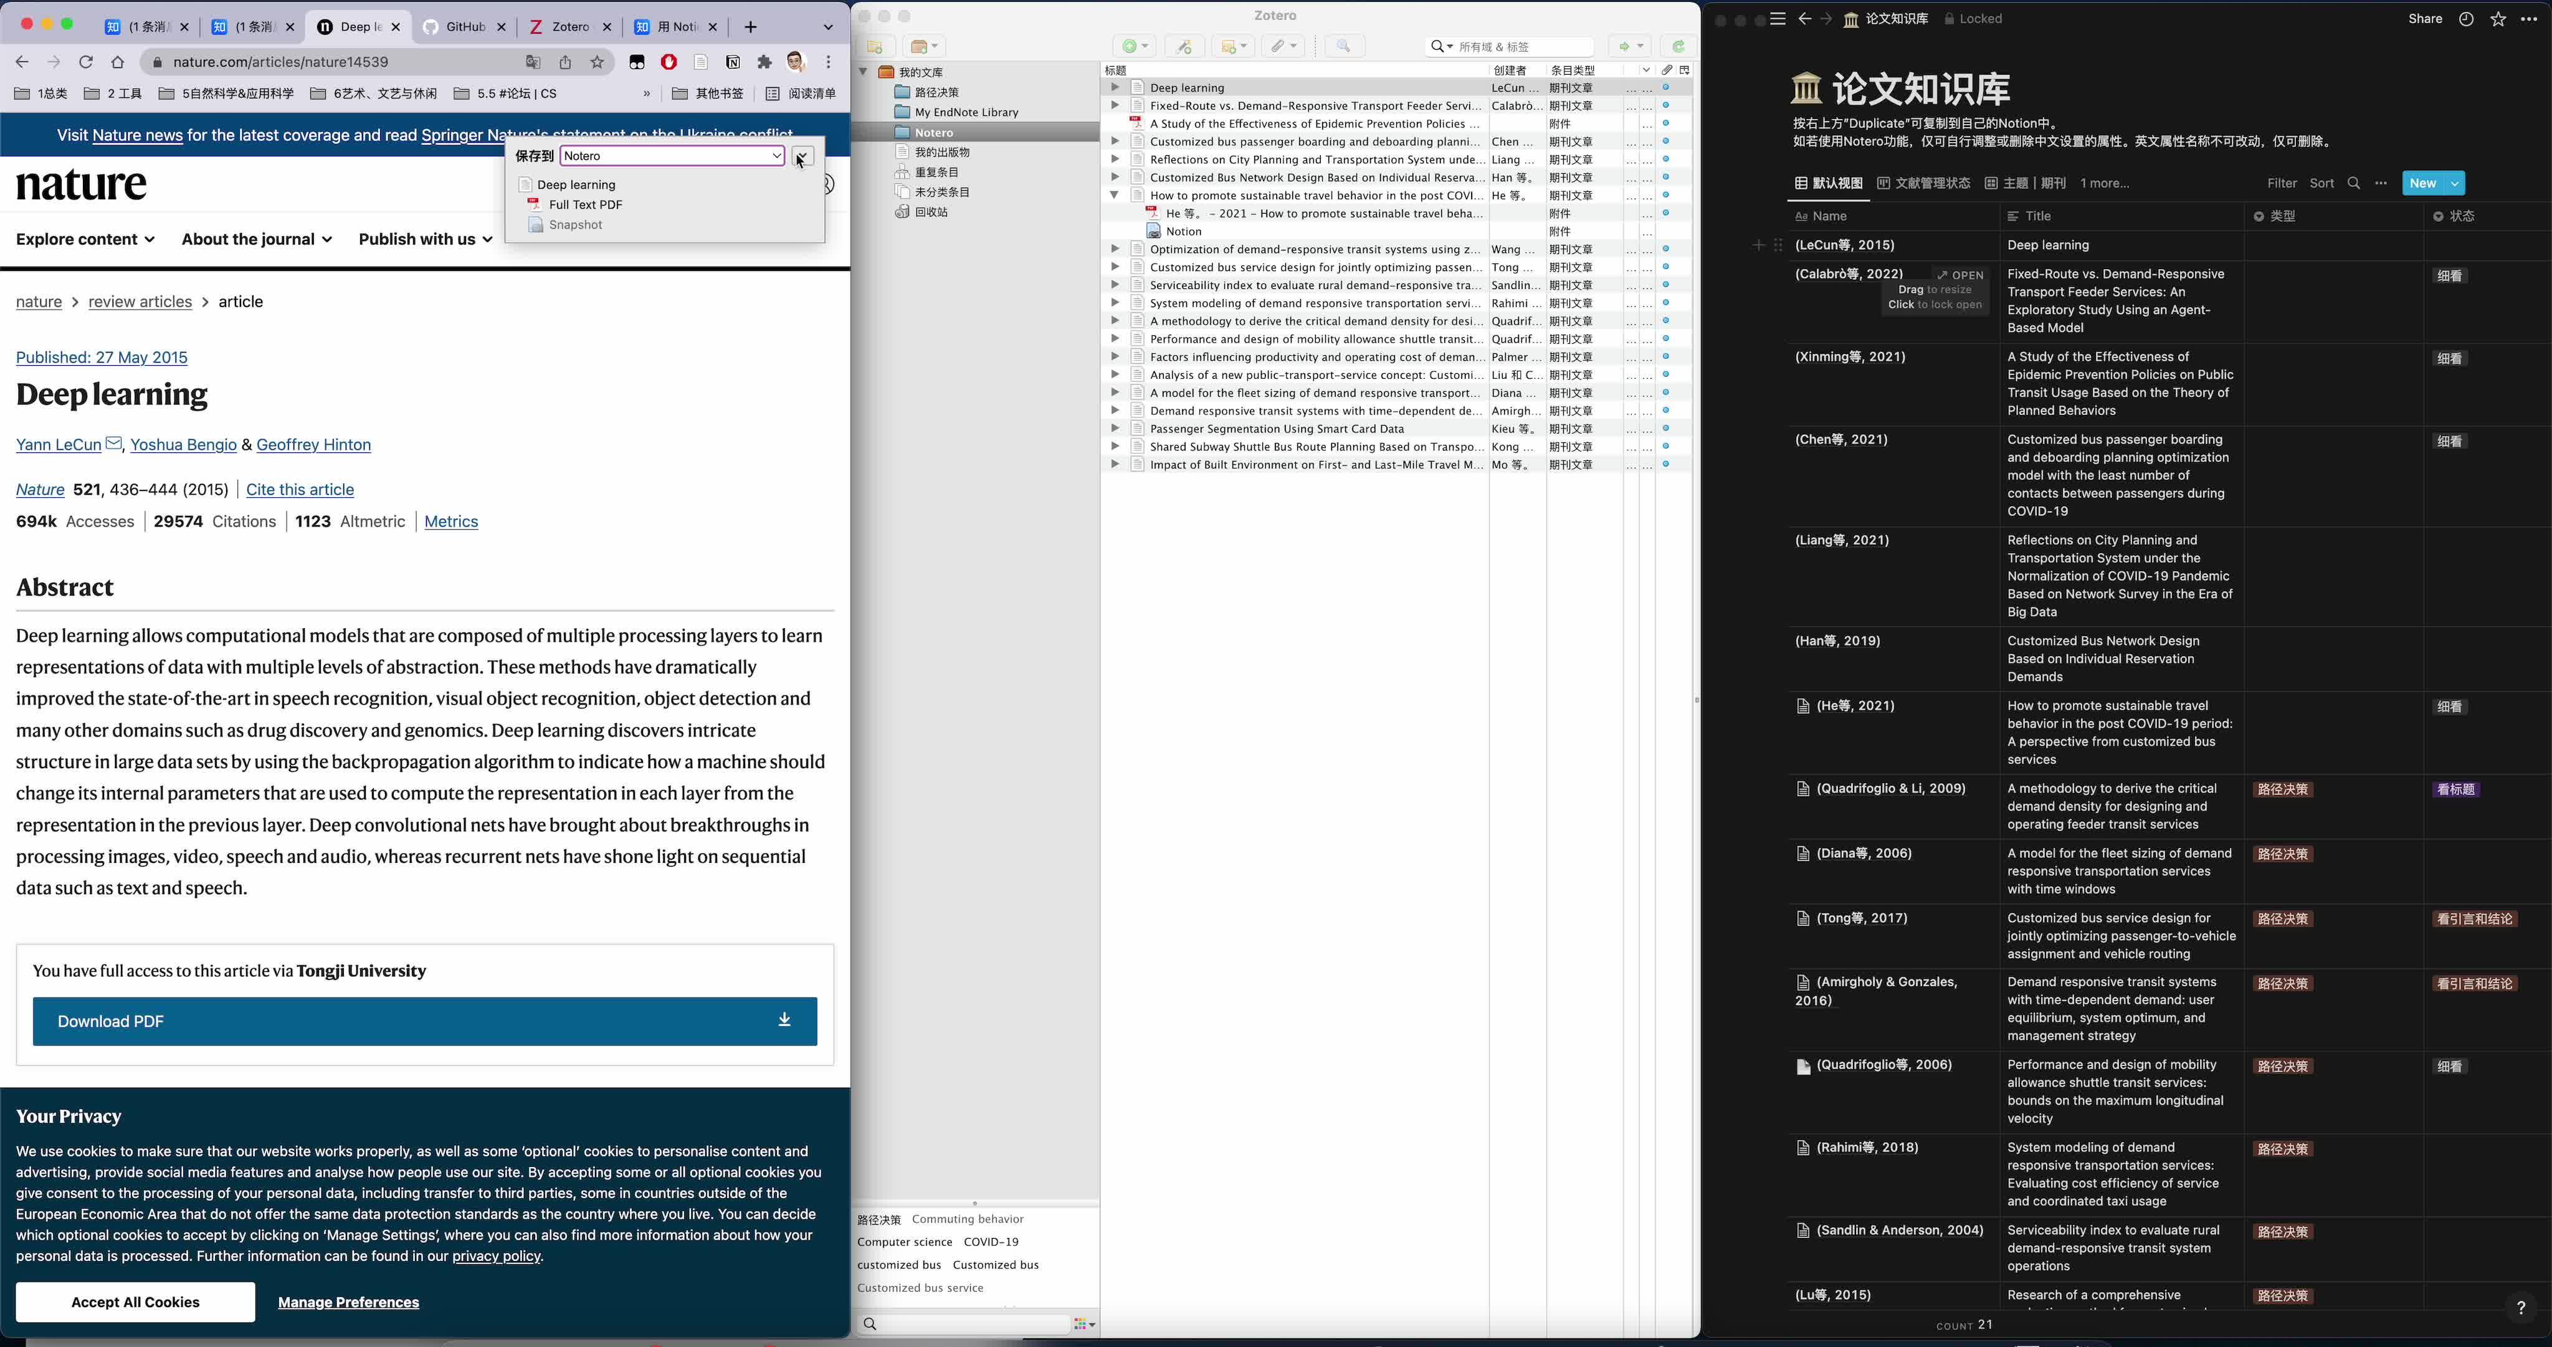
Task: Click the Cite this article link
Action: (298, 490)
